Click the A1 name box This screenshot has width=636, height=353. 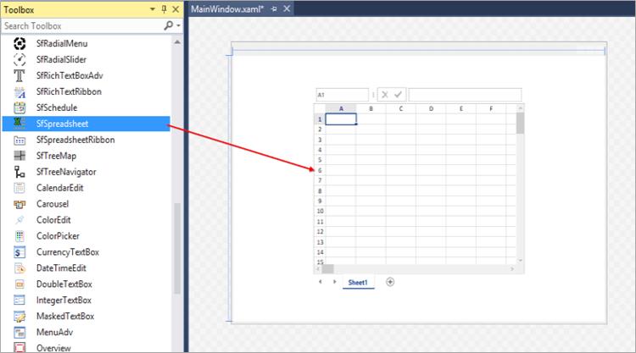click(x=342, y=95)
